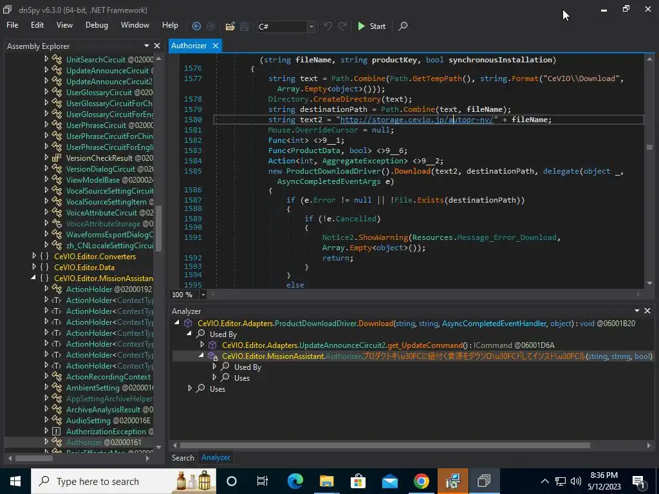
Task: Open the View menu
Action: [x=64, y=25]
